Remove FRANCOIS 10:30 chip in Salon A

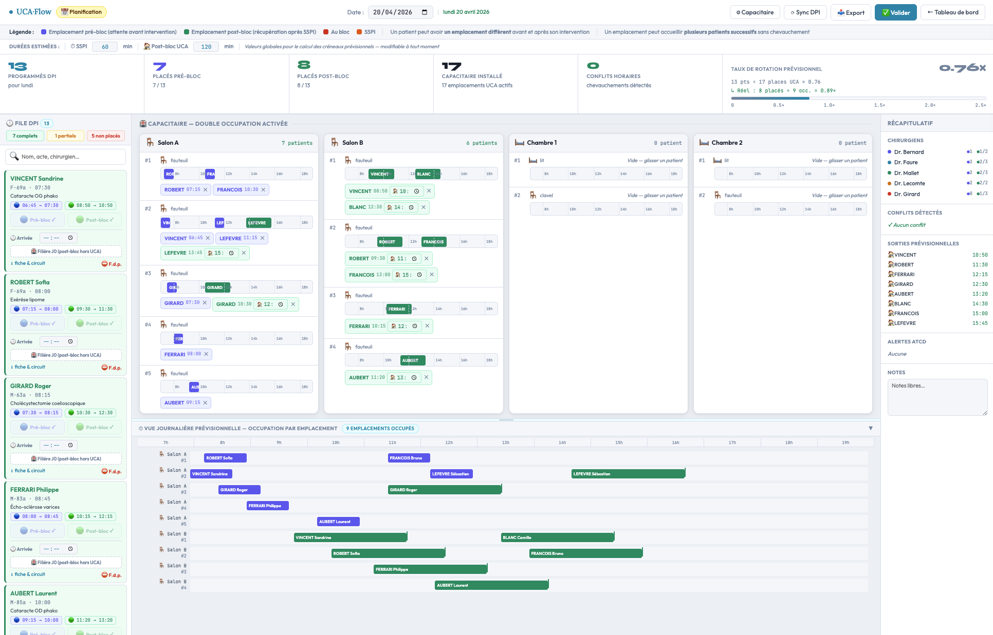[264, 190]
